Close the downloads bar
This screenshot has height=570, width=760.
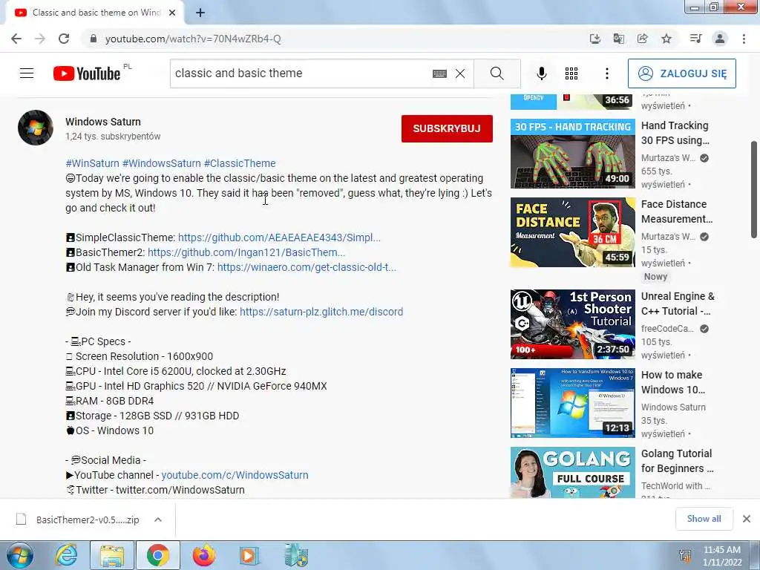coord(747,519)
